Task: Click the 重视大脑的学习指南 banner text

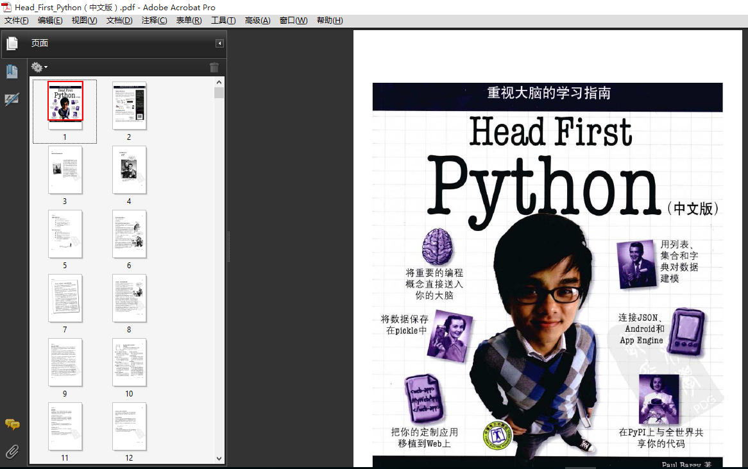Action: click(548, 92)
